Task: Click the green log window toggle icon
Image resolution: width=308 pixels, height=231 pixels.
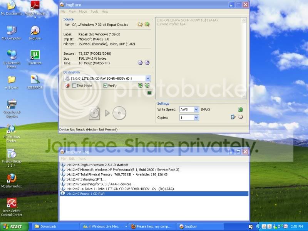Action: 149,93
